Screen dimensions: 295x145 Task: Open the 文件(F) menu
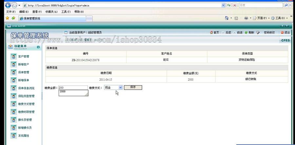11,12
